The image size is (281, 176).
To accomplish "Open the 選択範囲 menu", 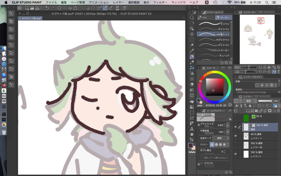I will click(134, 2).
